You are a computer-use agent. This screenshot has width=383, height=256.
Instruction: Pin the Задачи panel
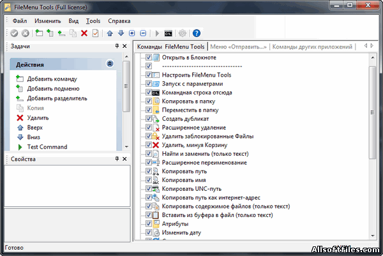pyautogui.click(x=117, y=46)
